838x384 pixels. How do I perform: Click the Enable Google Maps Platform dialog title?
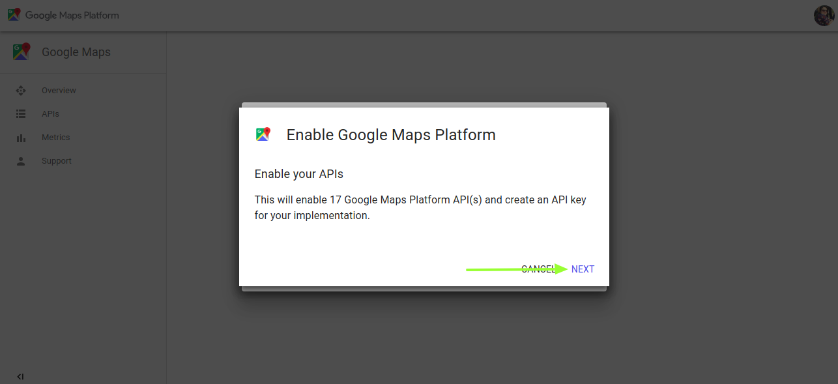[391, 135]
